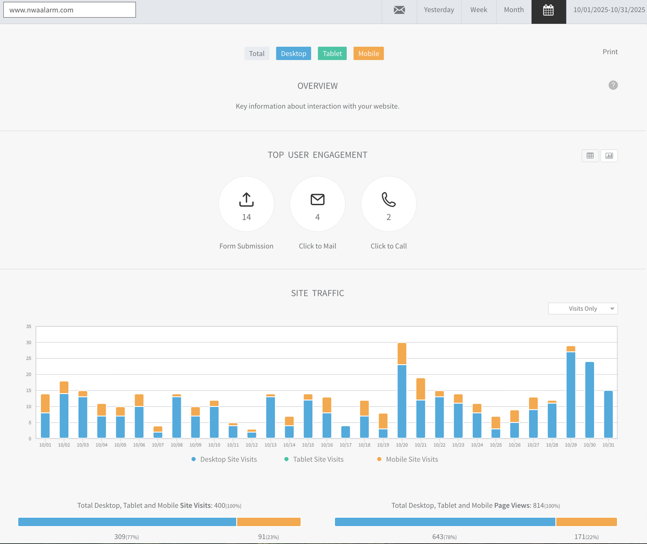Screen dimensions: 647x544
Task: Click the Print link
Action: click(x=610, y=52)
